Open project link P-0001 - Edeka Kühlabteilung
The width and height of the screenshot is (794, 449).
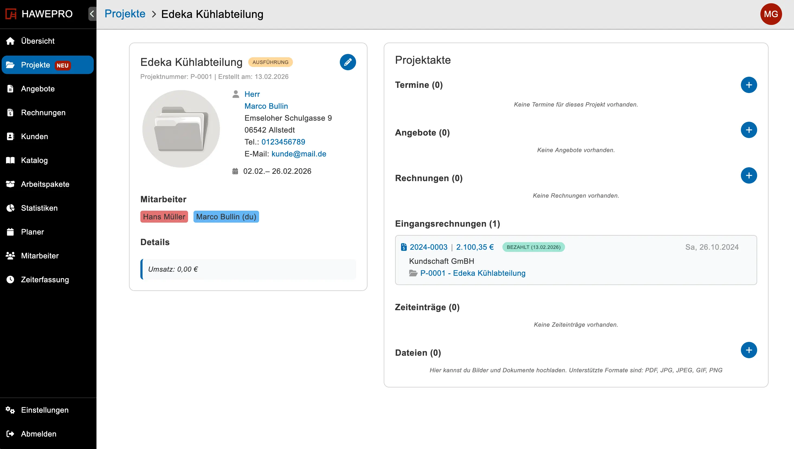[473, 273]
